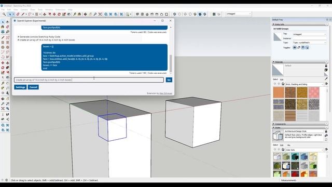
Task: Open the Select tool dropdown arrow in toolbar
Action: (13, 14)
